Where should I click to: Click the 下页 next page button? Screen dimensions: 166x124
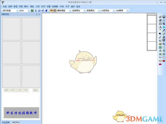[x=25, y=90]
